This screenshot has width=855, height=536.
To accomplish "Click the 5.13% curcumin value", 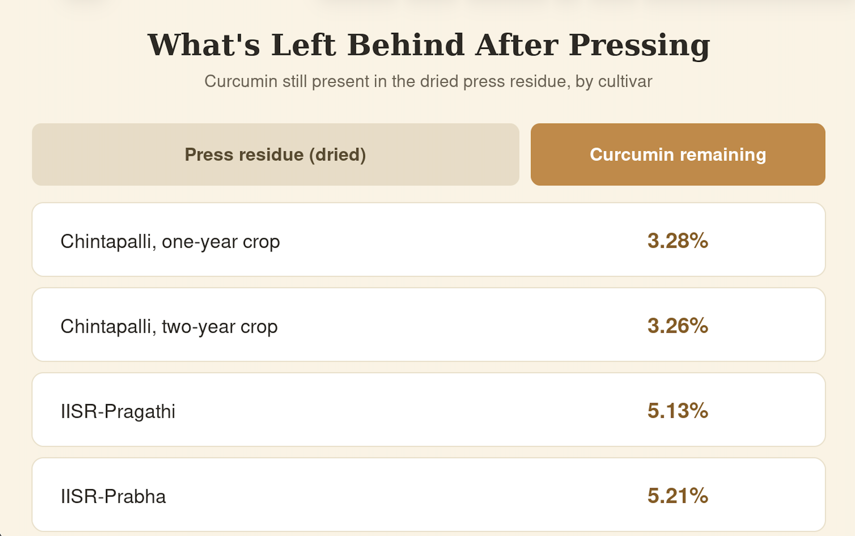I will [x=678, y=411].
